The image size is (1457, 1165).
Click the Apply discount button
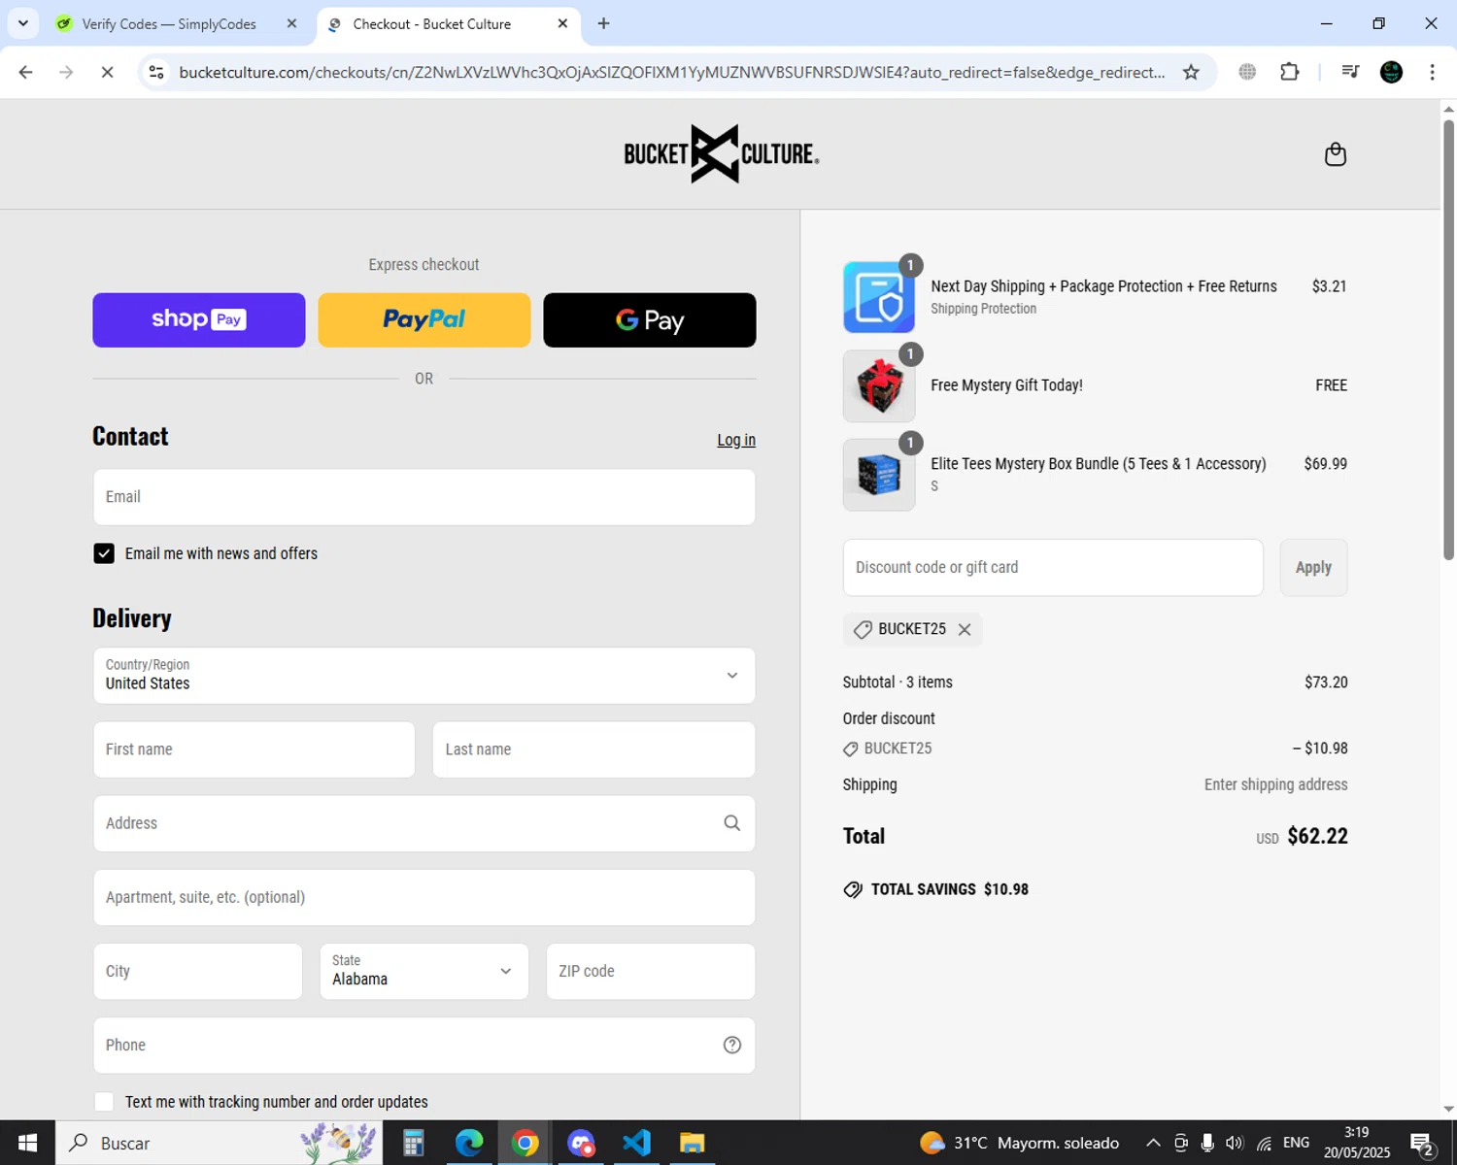1313,567
